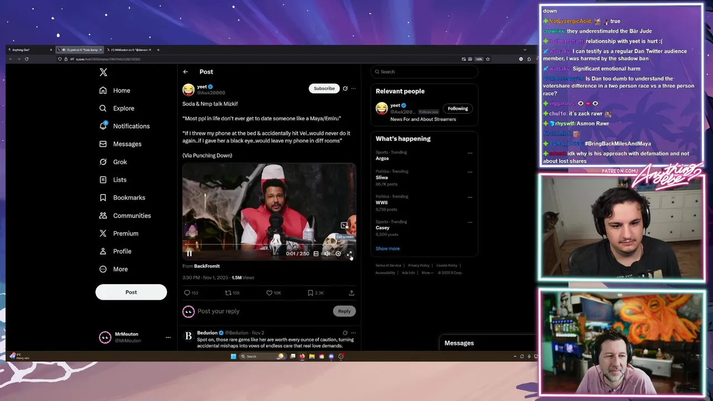
Task: Click the Grok icon on Bedurion's reply
Action: (x=345, y=333)
